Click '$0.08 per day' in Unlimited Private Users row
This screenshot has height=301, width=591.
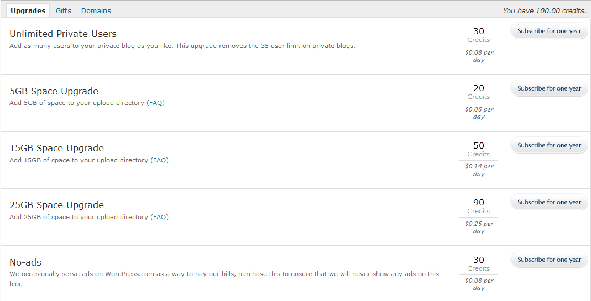coord(479,56)
